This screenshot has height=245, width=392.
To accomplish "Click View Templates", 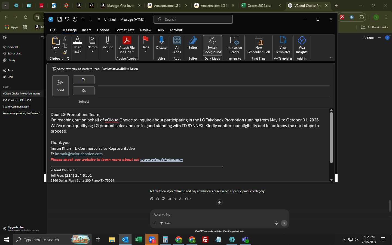I will click(x=283, y=45).
